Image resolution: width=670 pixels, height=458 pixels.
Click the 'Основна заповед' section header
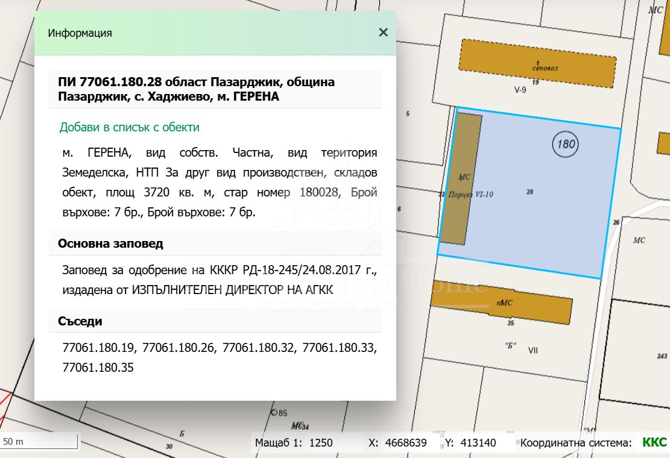(x=110, y=244)
